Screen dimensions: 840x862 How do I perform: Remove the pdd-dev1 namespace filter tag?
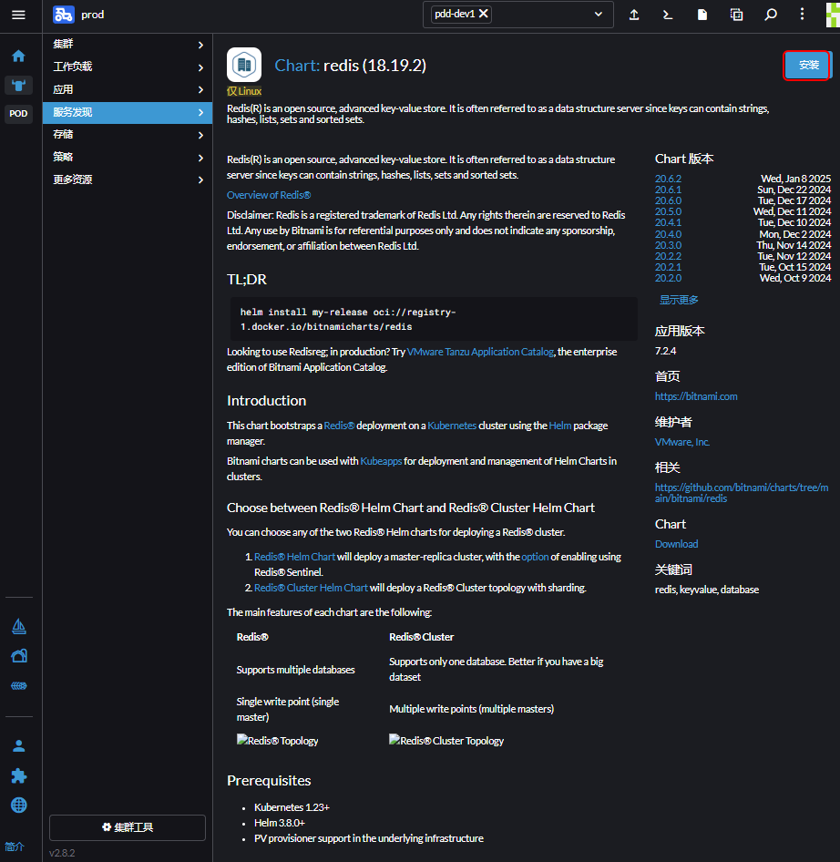coord(484,14)
